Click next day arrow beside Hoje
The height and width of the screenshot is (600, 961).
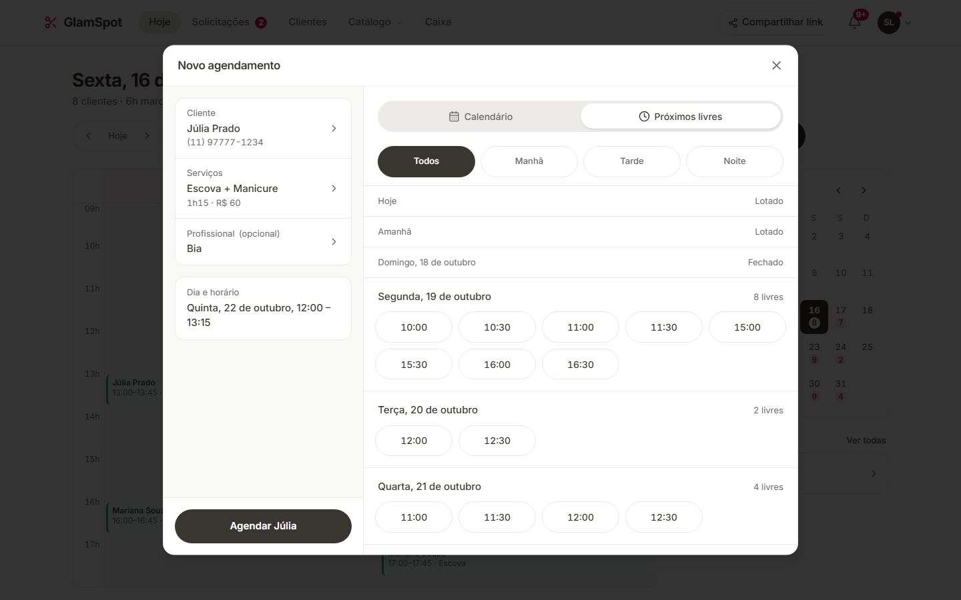(x=147, y=135)
